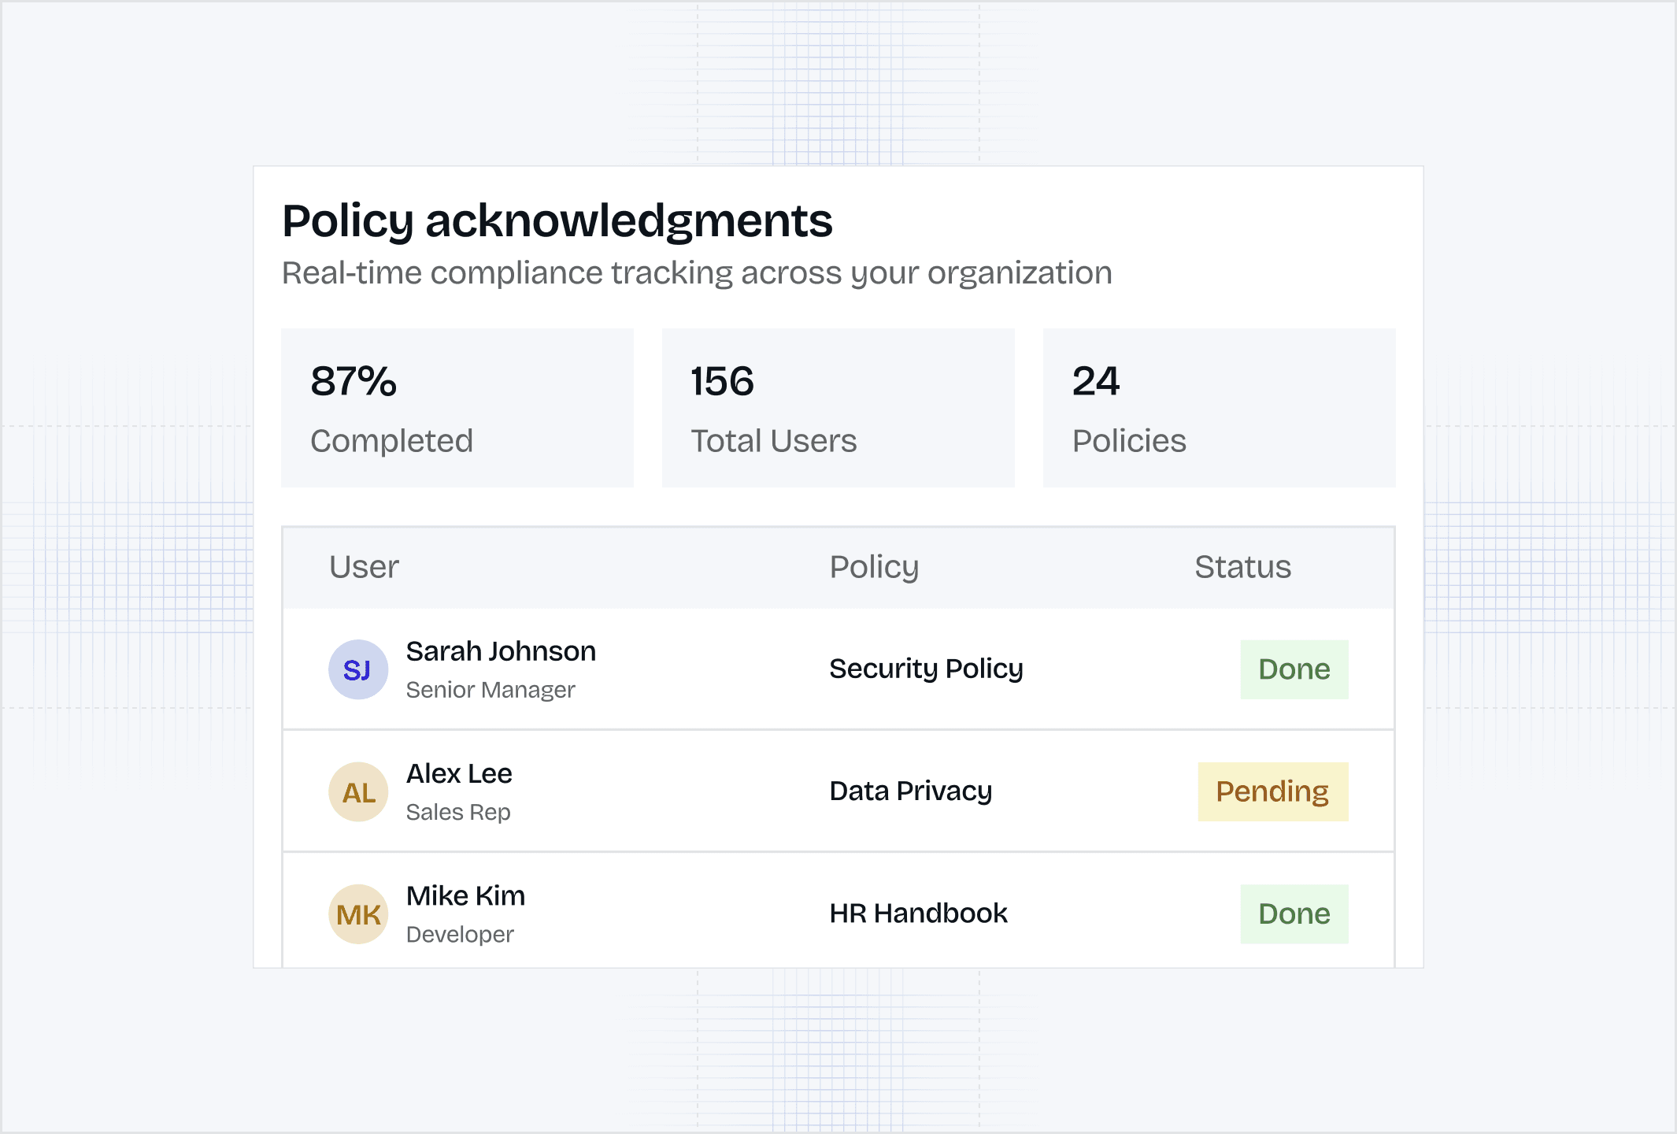Viewport: 1677px width, 1134px height.
Task: Select the Sarah Johnson name
Action: pos(501,651)
